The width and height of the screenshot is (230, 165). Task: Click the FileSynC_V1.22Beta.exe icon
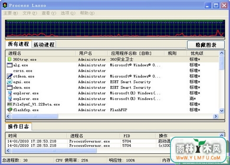point(10,104)
